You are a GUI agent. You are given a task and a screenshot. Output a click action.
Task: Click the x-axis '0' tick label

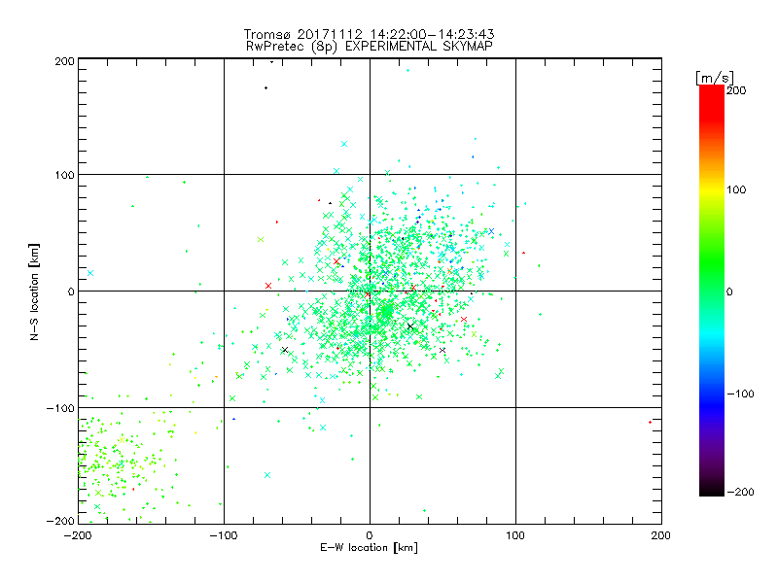pyautogui.click(x=370, y=536)
